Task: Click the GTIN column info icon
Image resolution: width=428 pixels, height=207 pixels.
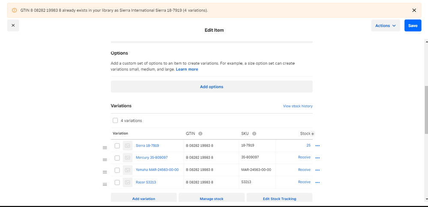Action: point(201,134)
